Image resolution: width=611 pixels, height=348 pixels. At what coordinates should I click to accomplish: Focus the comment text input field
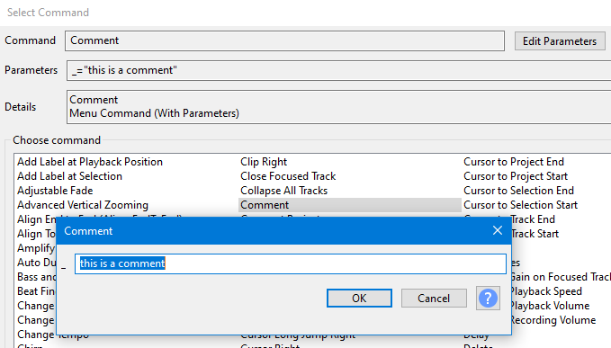click(291, 263)
